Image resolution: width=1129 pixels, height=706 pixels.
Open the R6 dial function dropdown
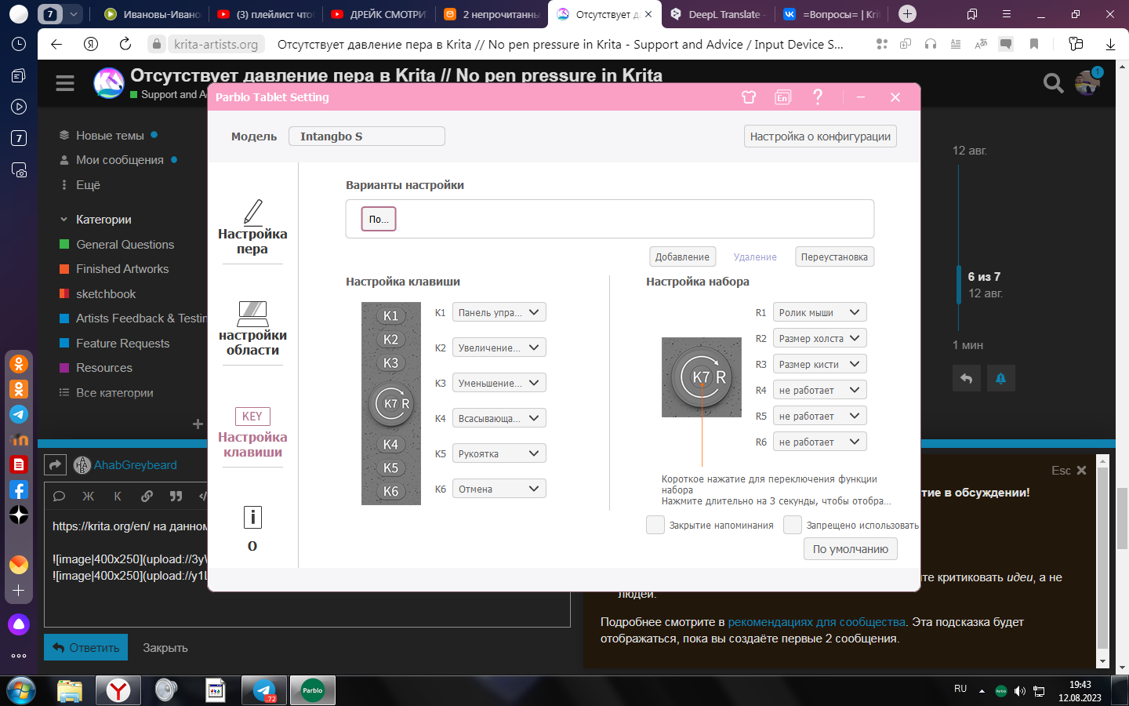820,442
